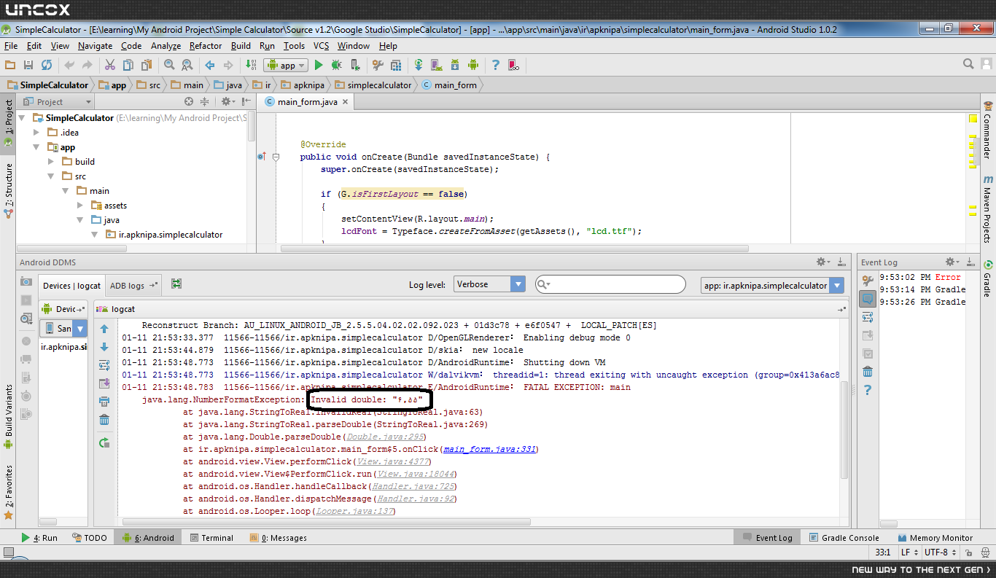The height and width of the screenshot is (578, 996).
Task: Open the Terminal tool window button
Action: click(211, 538)
